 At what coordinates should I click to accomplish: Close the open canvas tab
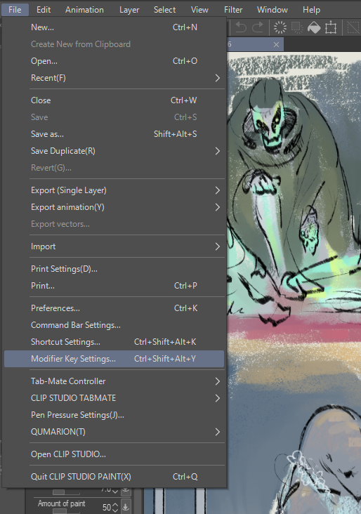277,44
